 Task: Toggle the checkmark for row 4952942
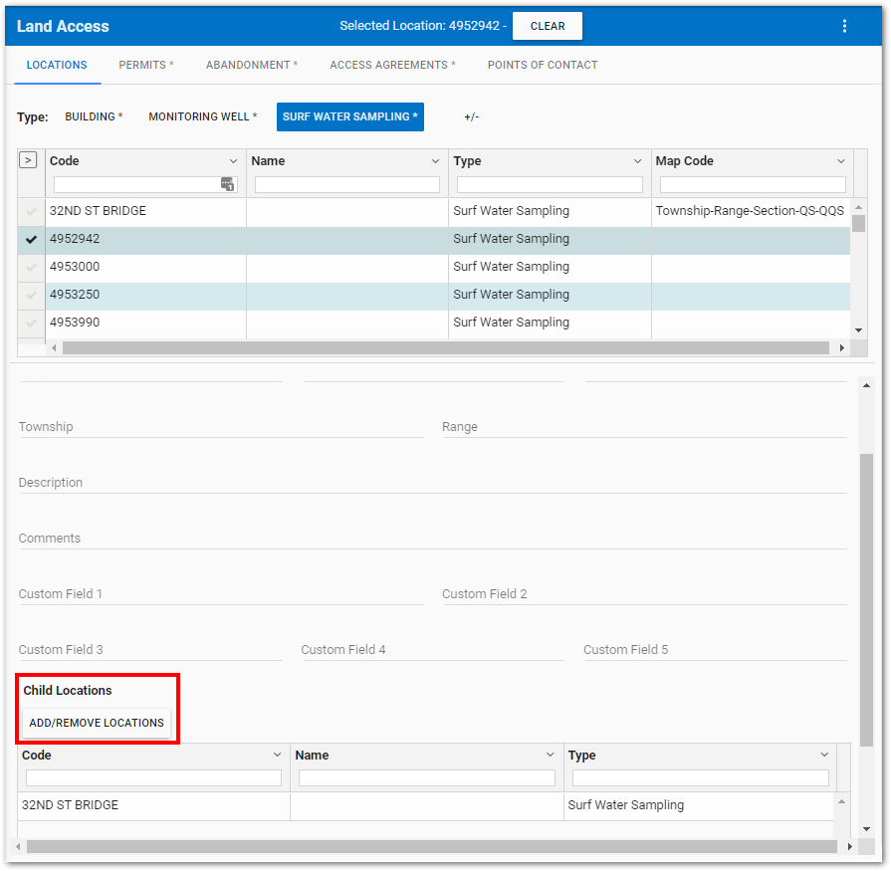31,239
